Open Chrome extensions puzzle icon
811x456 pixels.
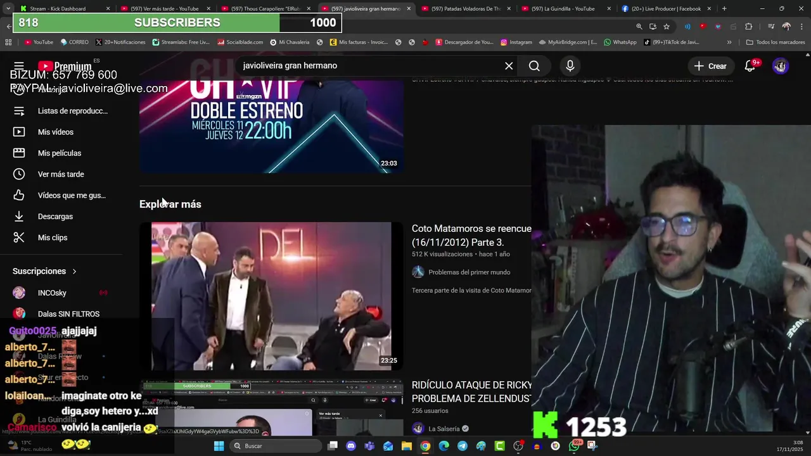click(748, 26)
